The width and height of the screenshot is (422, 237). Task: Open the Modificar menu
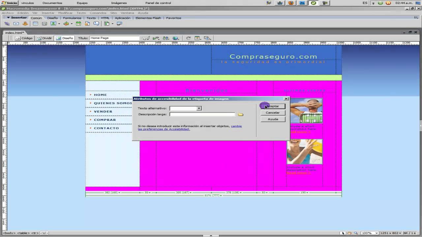[65, 13]
